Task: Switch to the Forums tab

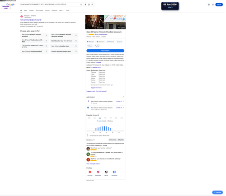Action: coord(47,10)
